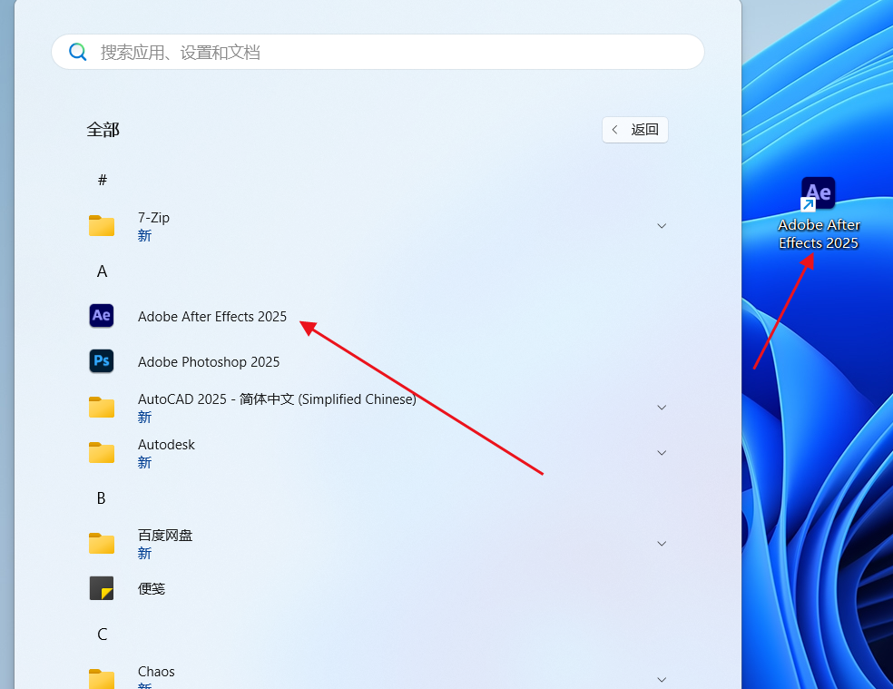
Task: Click the Adobe Photoshop 2025 list label
Action: (x=209, y=362)
